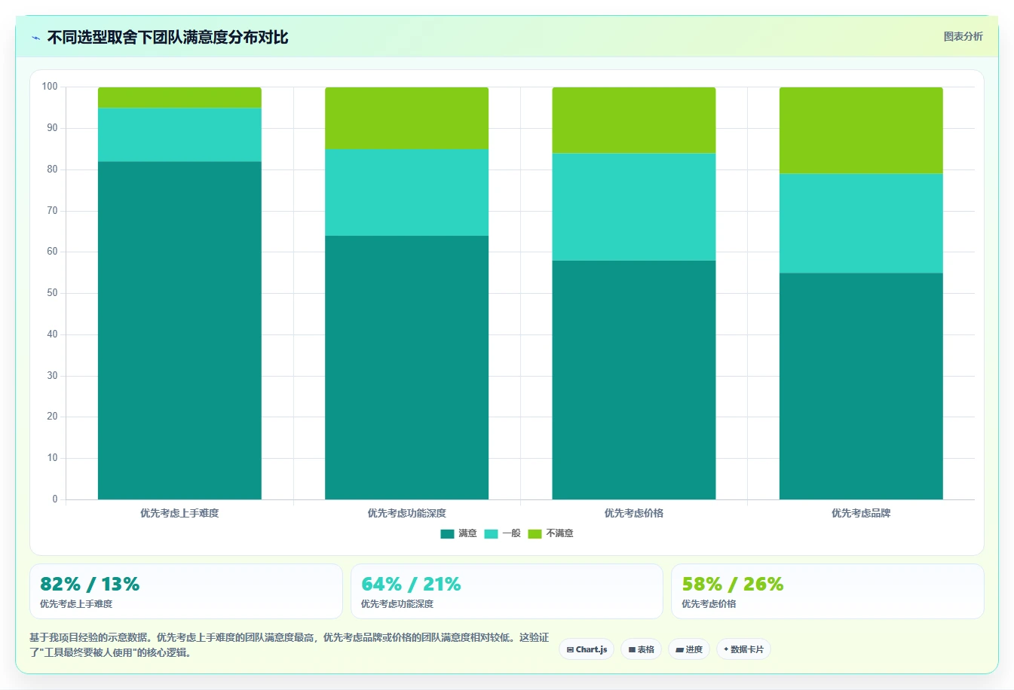The image size is (1014, 690).
Task: Click the 一般 segment of 优先考虑功能深度 bar
Action: (x=406, y=192)
